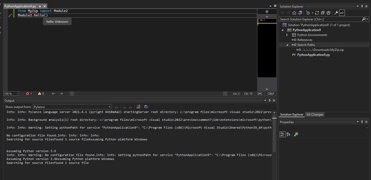This screenshot has width=371, height=180.
Task: Switch between solutions and views icon
Action: tap(300, 13)
